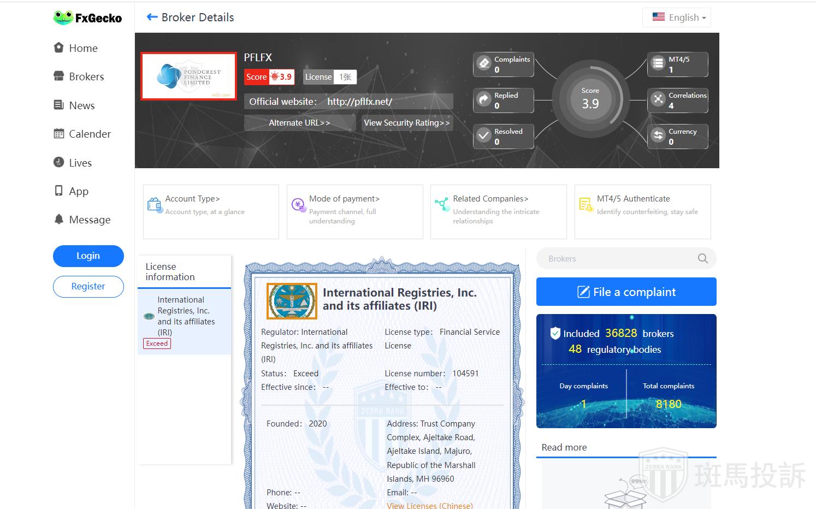The image size is (816, 509).
Task: Expand Mode of payment section
Action: click(x=344, y=199)
